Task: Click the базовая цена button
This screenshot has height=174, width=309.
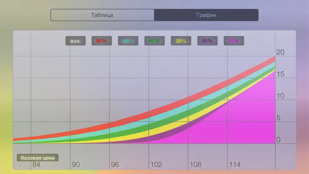Action: pyautogui.click(x=37, y=158)
